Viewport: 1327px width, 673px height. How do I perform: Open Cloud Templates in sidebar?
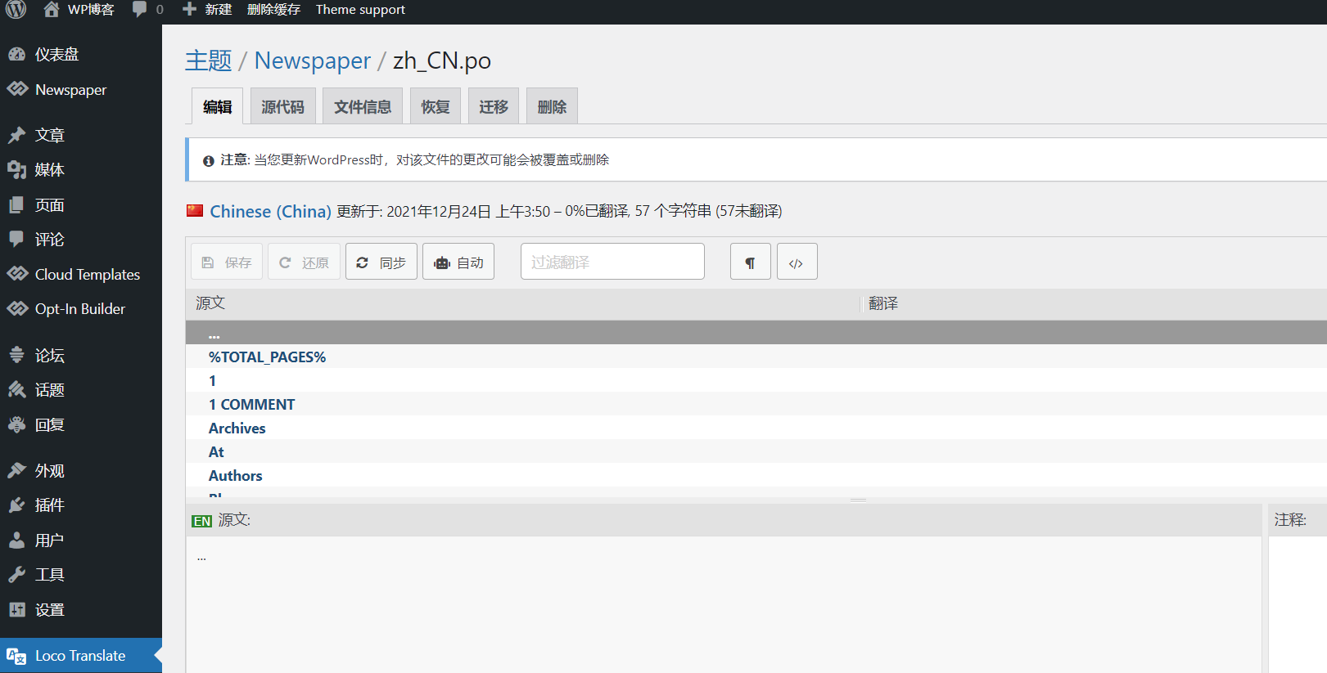tap(81, 274)
